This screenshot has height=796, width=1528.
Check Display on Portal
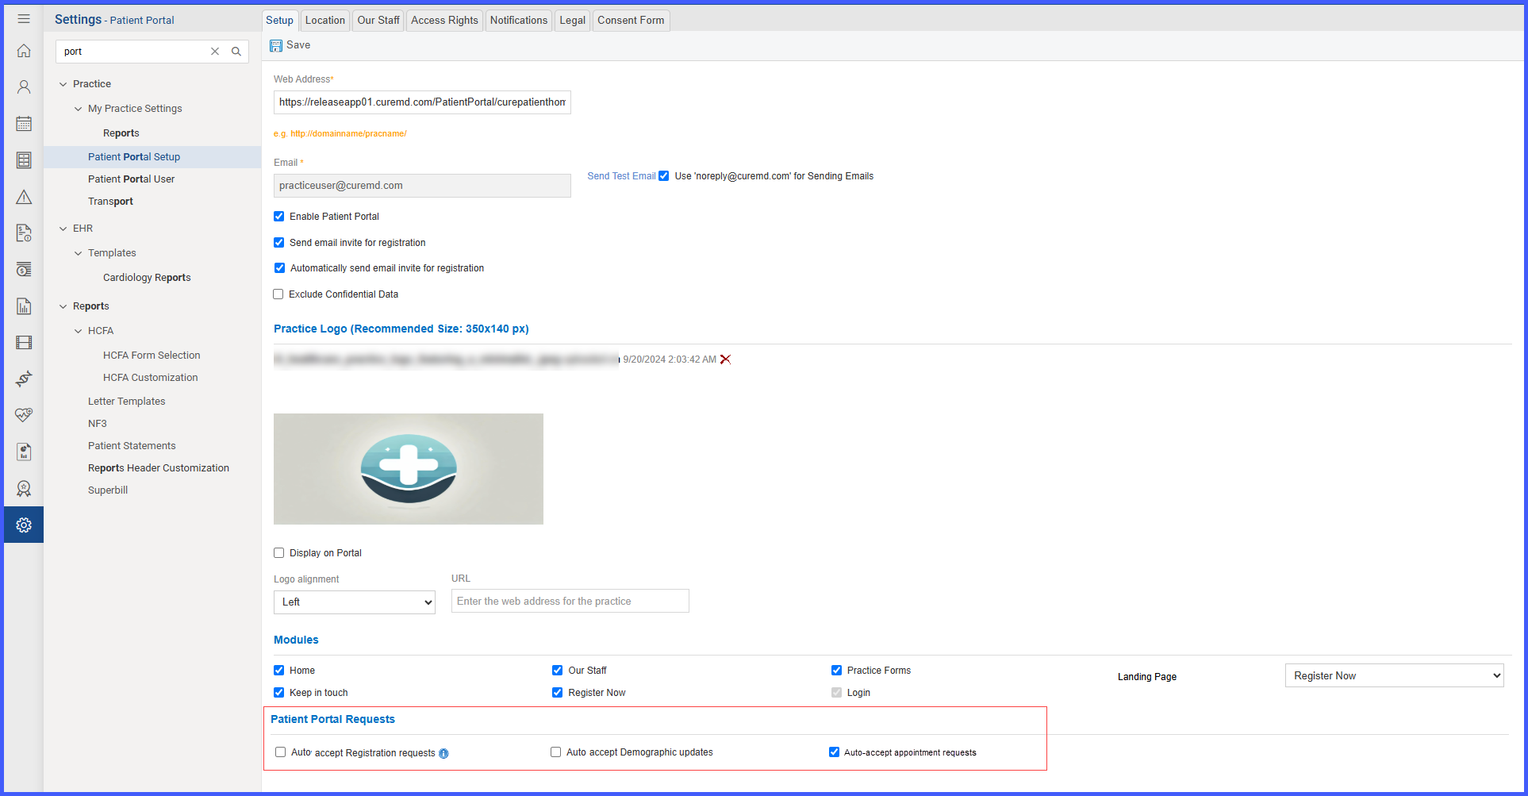279,553
